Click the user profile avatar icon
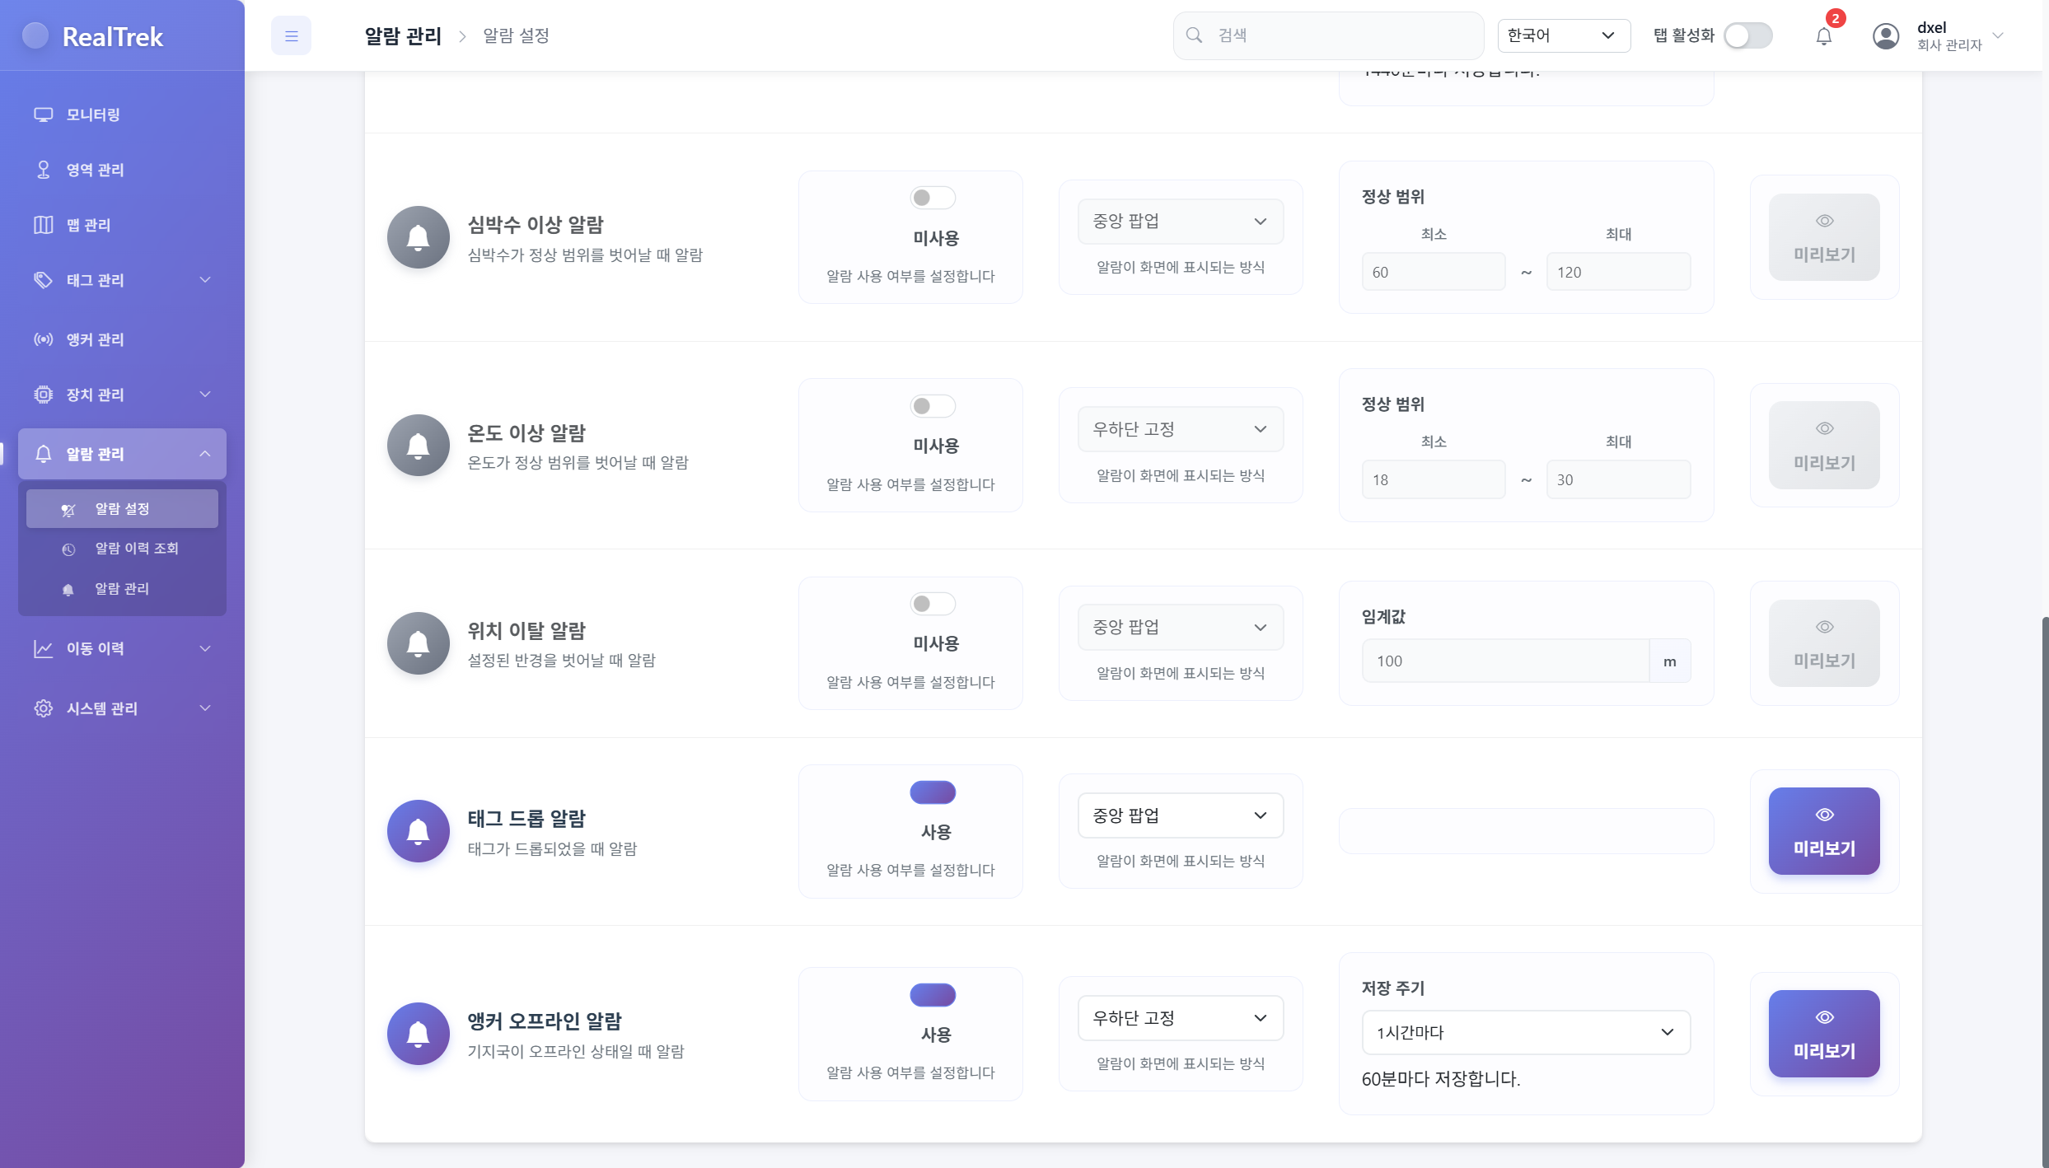The width and height of the screenshot is (2049, 1168). pyautogui.click(x=1885, y=36)
